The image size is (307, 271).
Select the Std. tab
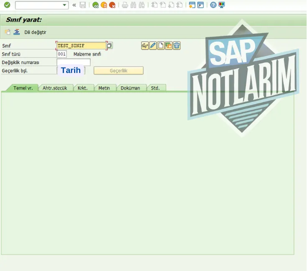(155, 88)
